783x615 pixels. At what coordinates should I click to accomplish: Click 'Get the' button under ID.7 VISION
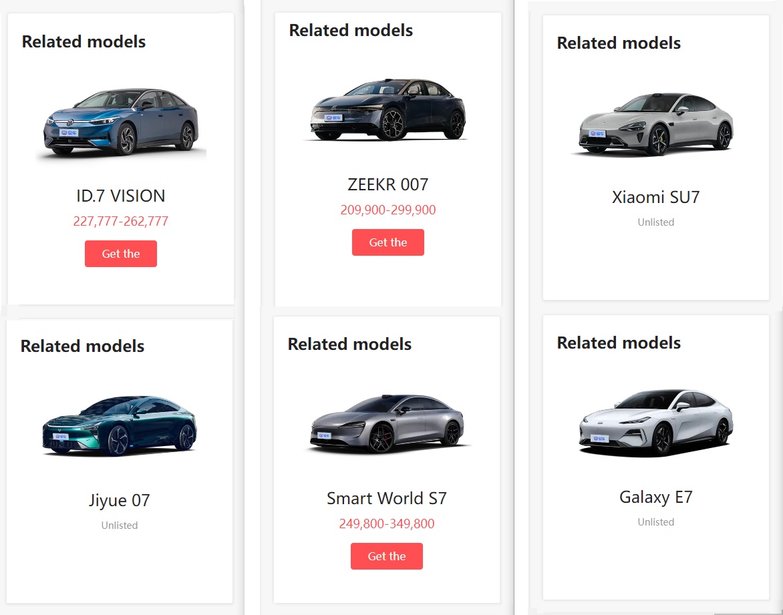(120, 254)
